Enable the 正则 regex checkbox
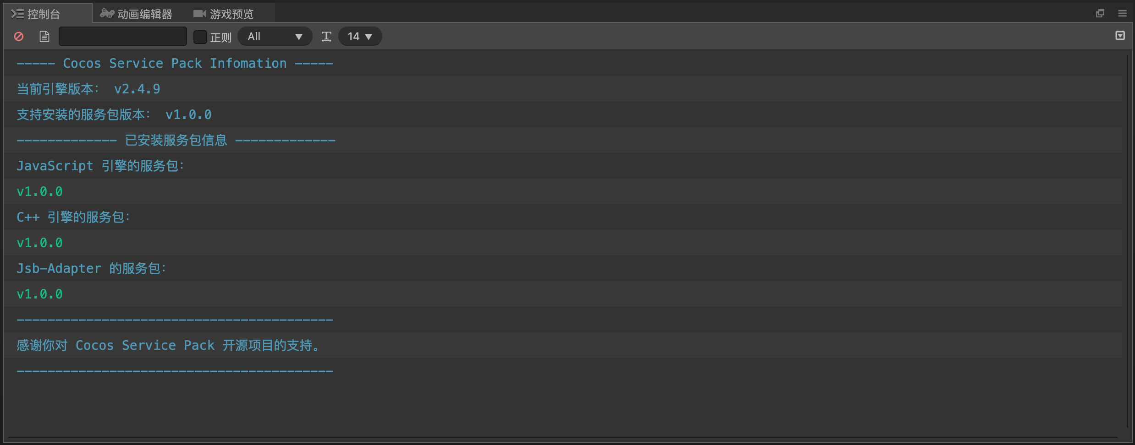 click(200, 37)
